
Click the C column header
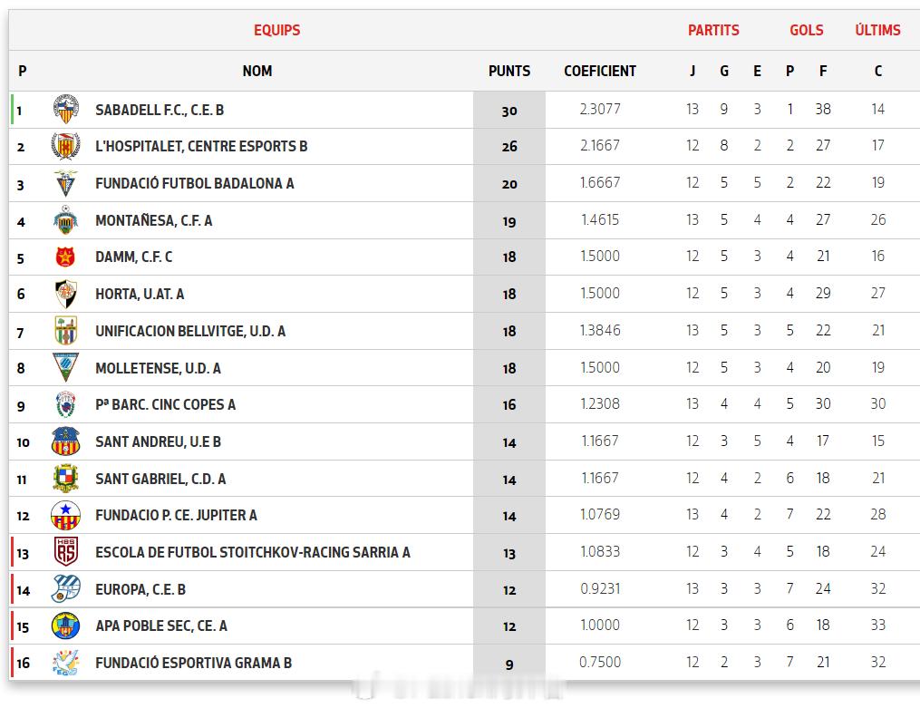click(x=877, y=71)
